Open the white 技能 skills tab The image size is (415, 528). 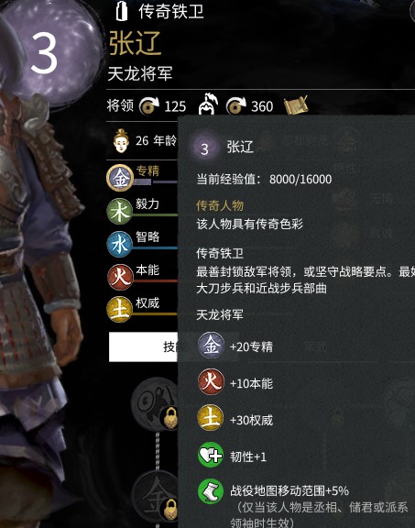tap(144, 346)
